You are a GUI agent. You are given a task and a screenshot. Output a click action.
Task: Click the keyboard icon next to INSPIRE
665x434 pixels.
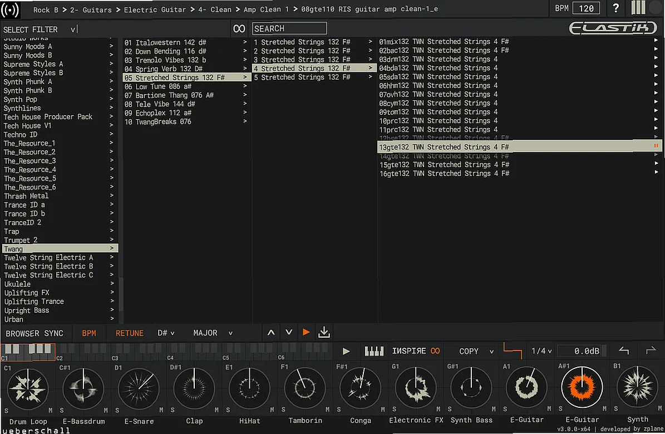pyautogui.click(x=374, y=351)
